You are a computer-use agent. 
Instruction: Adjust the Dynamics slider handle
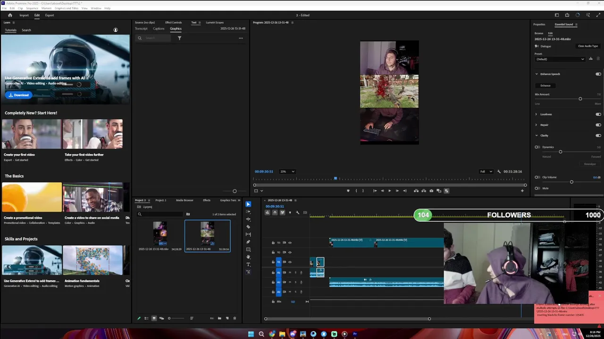(561, 152)
